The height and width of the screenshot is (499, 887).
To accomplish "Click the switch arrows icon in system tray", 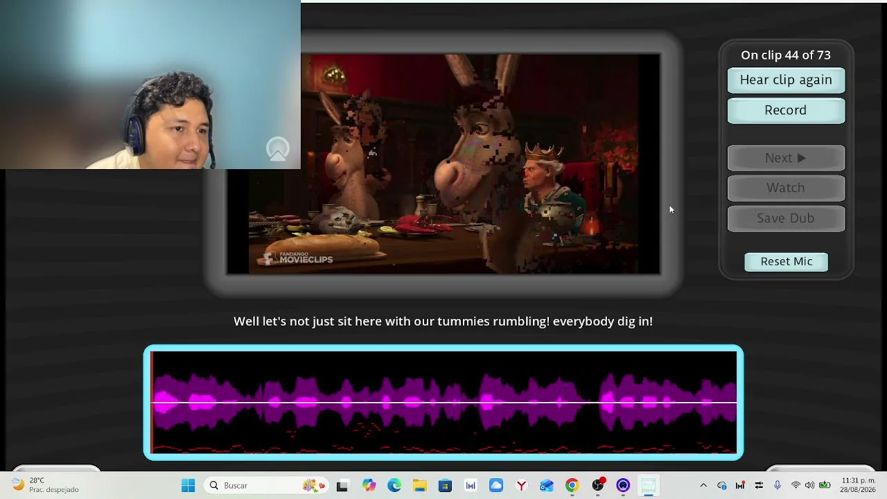I will click(x=759, y=486).
